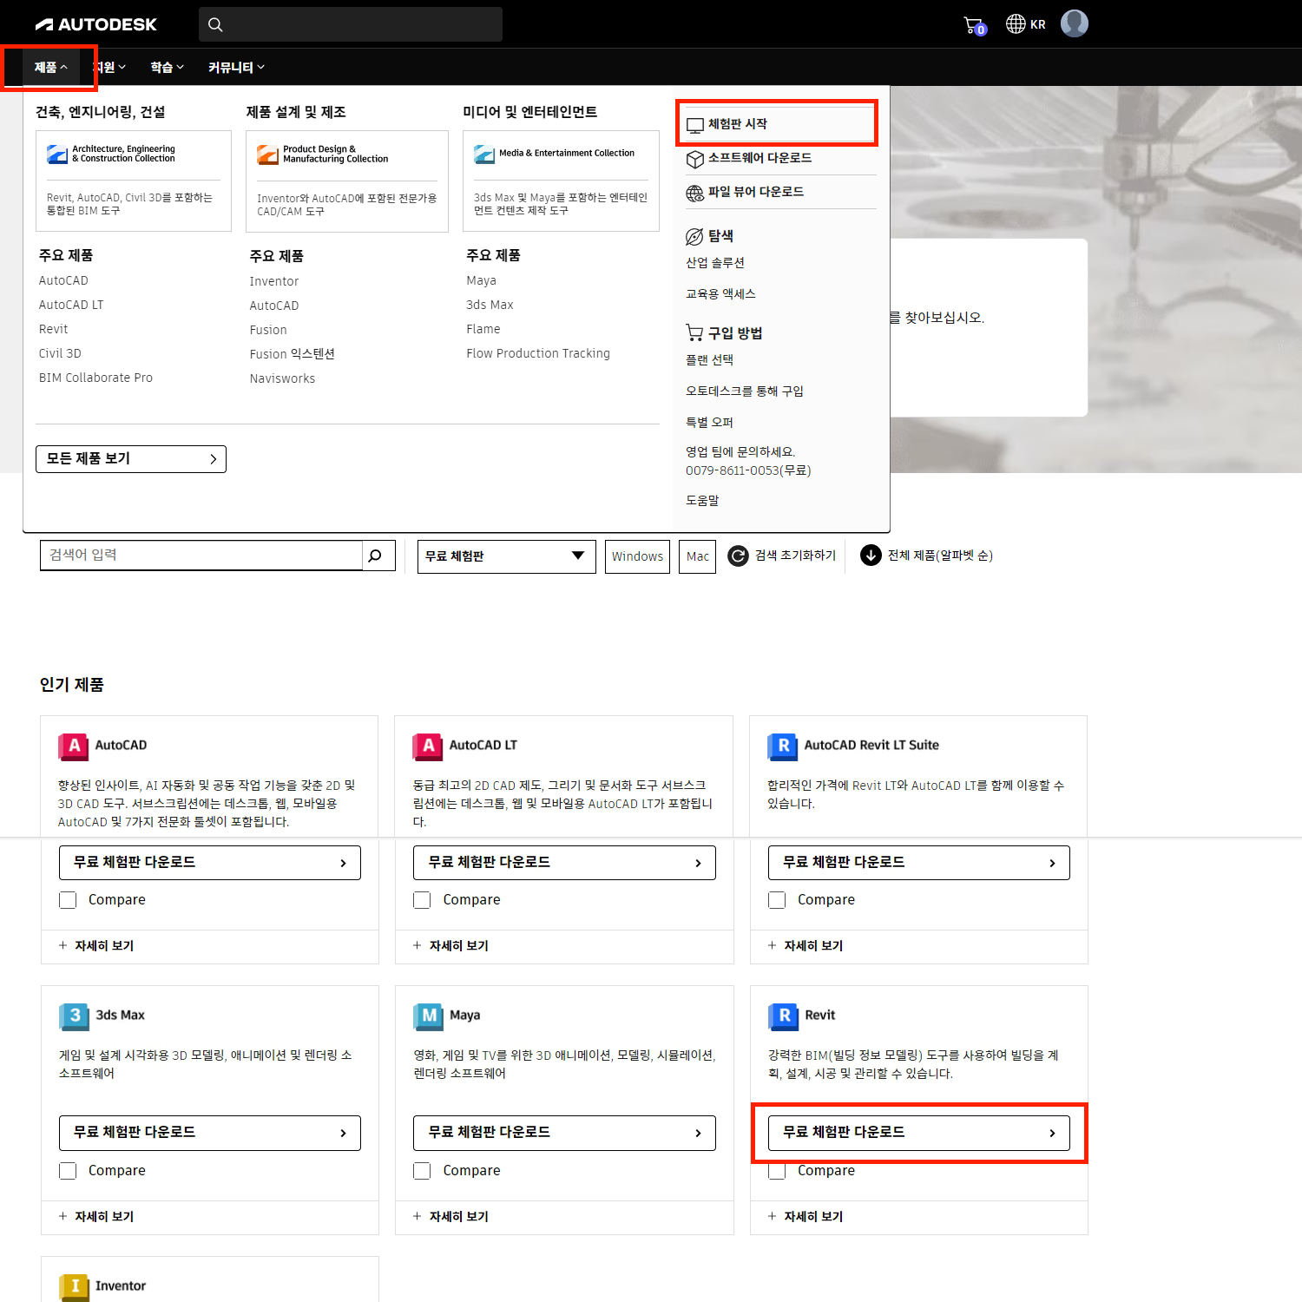This screenshot has width=1302, height=1302.
Task: Click the AutoCAD product logo icon
Action: point(73,746)
